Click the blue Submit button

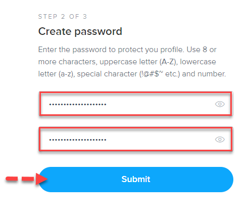[136, 180]
